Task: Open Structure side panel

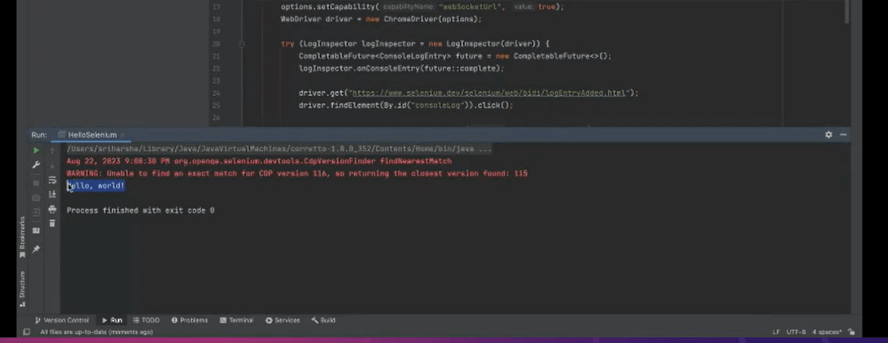Action: point(23,288)
